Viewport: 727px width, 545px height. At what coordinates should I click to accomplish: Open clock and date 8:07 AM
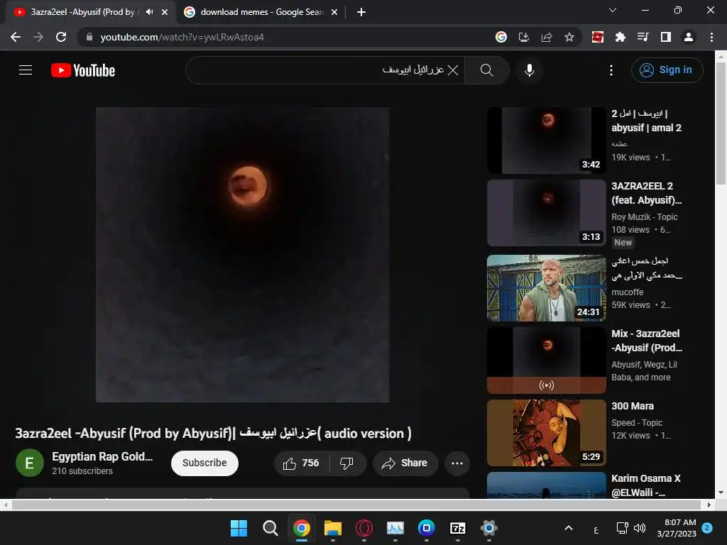pos(677,528)
